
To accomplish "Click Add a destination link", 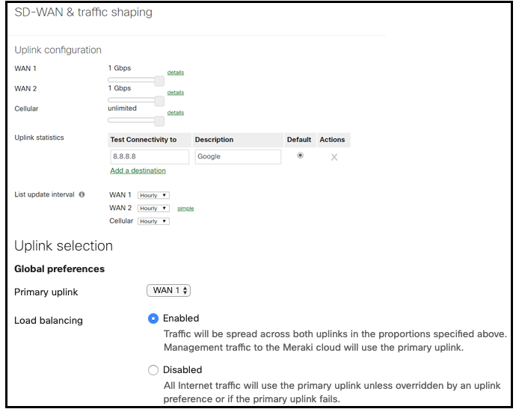I will (x=138, y=170).
